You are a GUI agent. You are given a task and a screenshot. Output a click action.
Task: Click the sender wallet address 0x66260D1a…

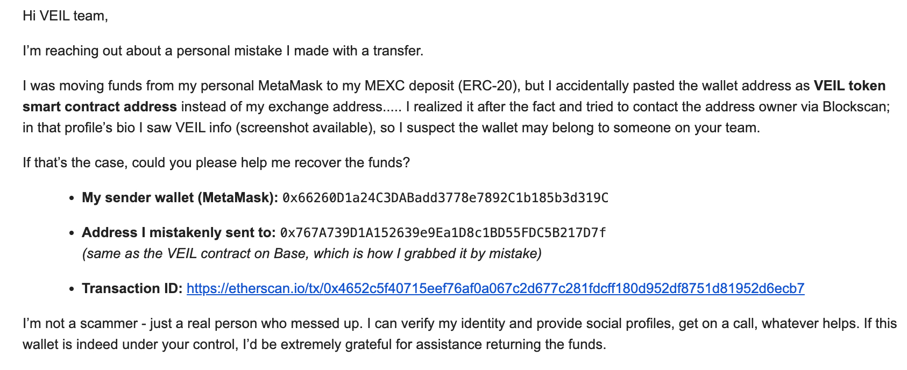[445, 198]
